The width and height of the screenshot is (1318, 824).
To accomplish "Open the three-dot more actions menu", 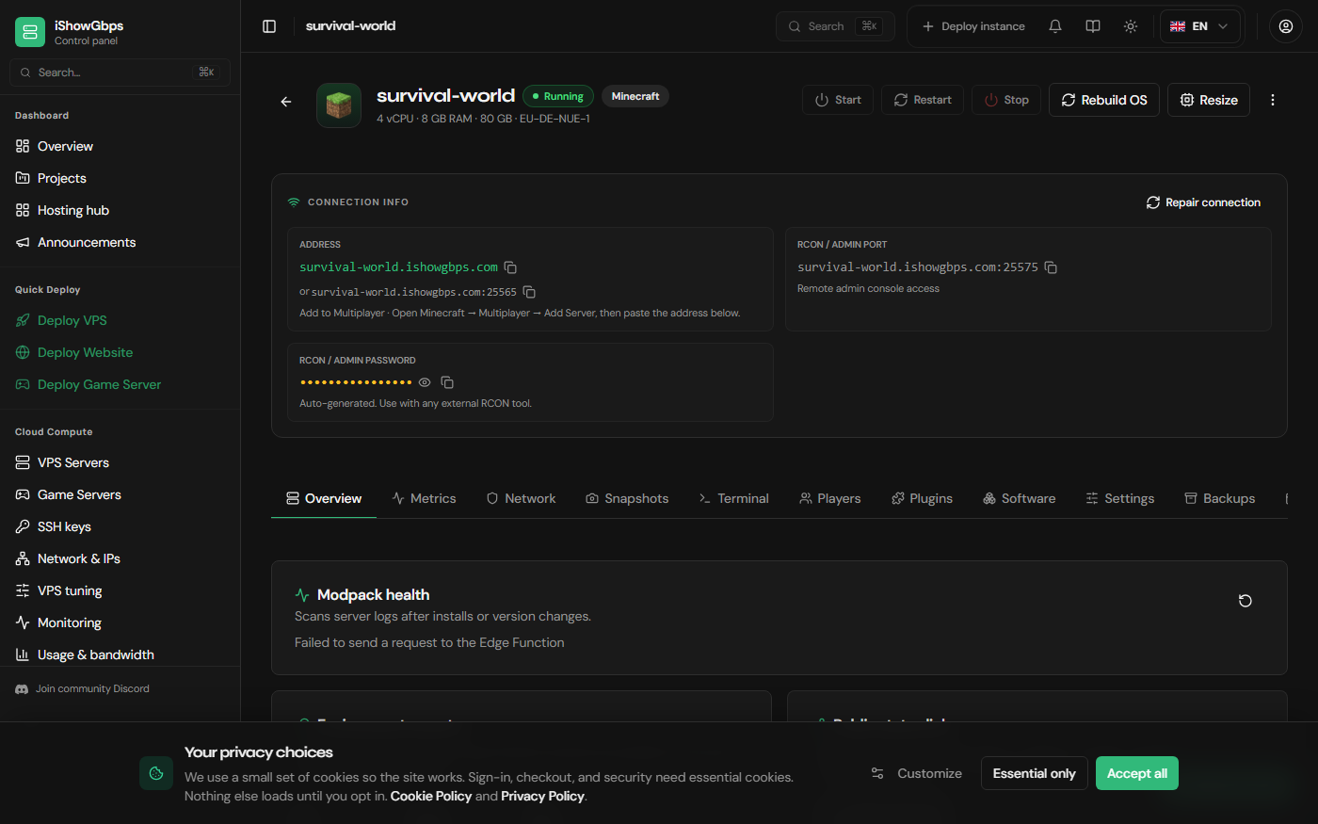I will coord(1273,100).
